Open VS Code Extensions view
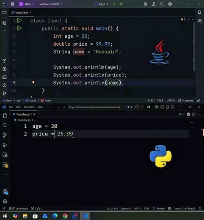The image size is (204, 220). click(x=5, y=165)
